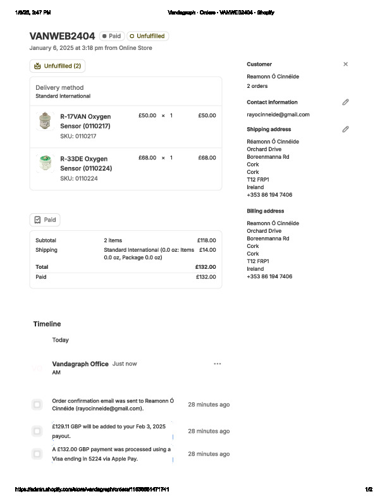Click the Unfulfilled status badge near order title
Screen dimensions: 387x501
(147, 36)
